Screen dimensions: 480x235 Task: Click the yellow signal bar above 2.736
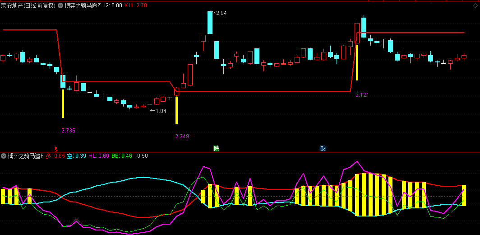coord(63,103)
